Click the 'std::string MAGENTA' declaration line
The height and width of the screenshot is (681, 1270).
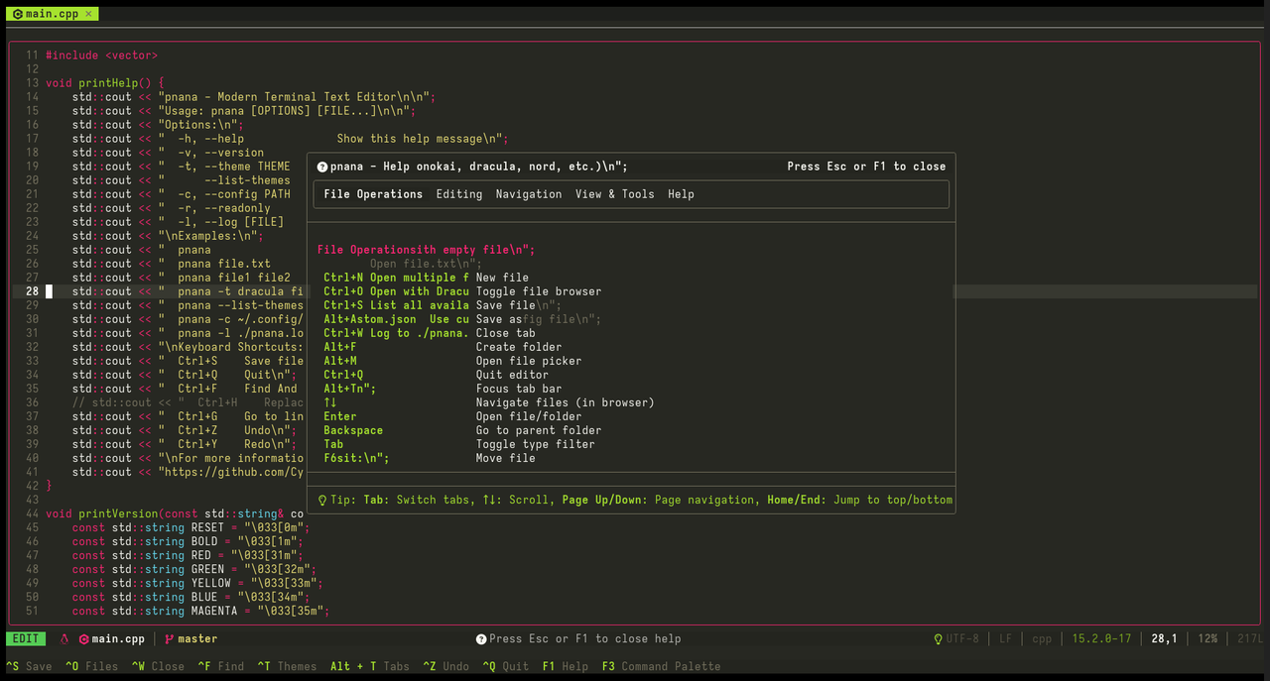click(x=201, y=611)
